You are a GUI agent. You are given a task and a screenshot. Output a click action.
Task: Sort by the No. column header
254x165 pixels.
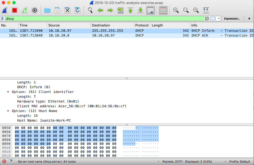pos(9,25)
